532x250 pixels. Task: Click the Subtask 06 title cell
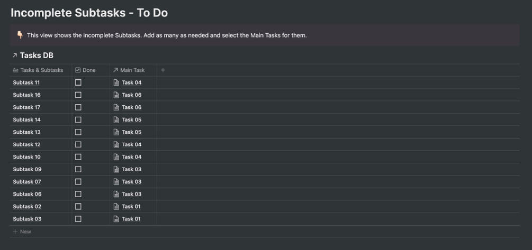pos(27,194)
